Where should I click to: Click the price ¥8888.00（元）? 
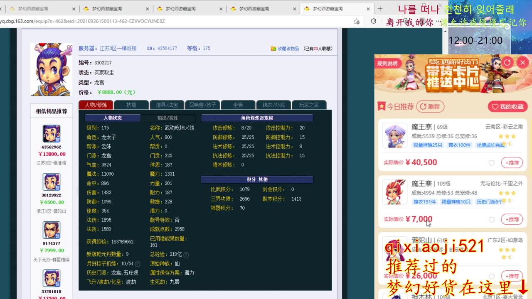click(x=116, y=92)
